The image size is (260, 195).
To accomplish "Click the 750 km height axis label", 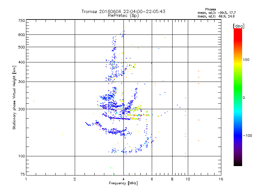I will pos(21,20).
